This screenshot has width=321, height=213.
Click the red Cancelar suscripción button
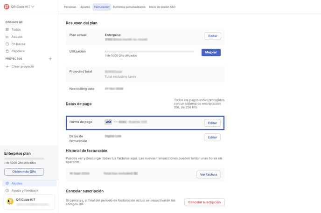[x=204, y=202]
